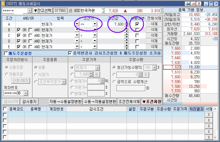This screenshot has height=142, width=220.
Task: Click the 거래량 value 2,641,533
Action: 191,34
